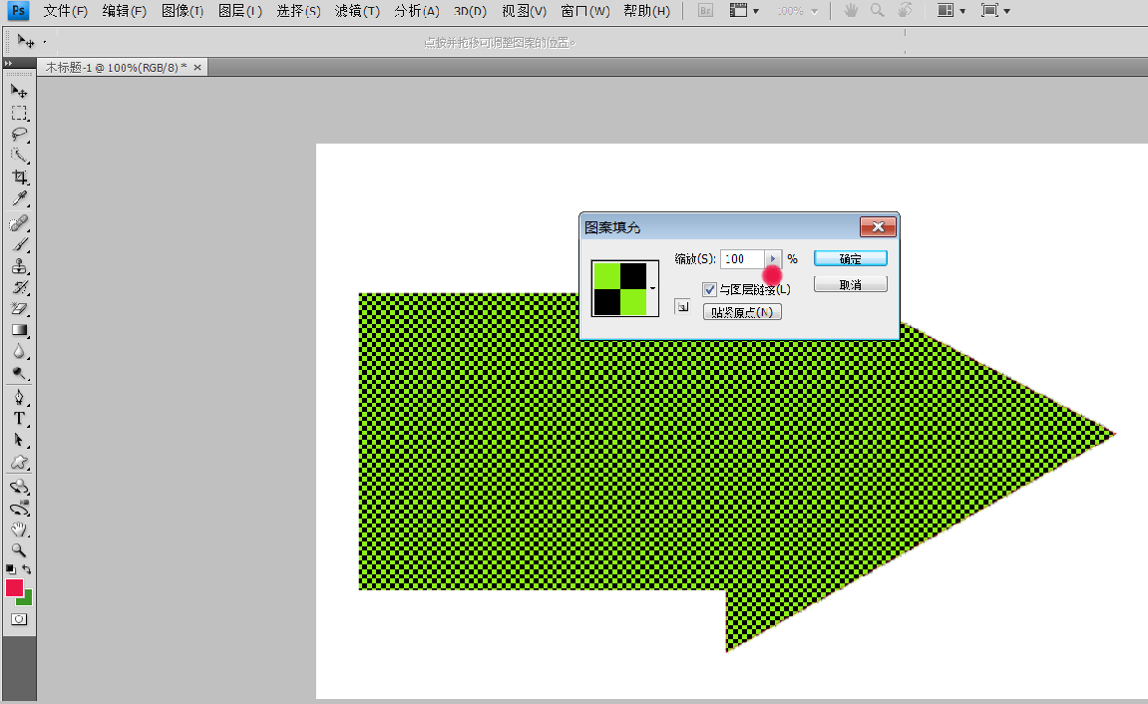1148x704 pixels.
Task: Open the red foreground color swatch
Action: tap(14, 587)
